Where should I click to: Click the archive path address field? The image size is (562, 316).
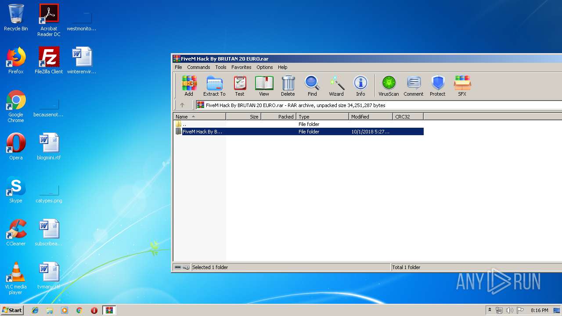[x=379, y=105]
